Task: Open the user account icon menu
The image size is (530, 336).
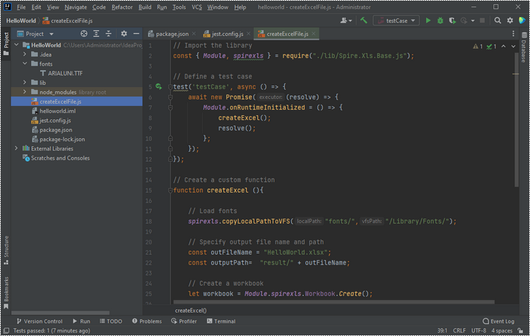Action: click(346, 20)
